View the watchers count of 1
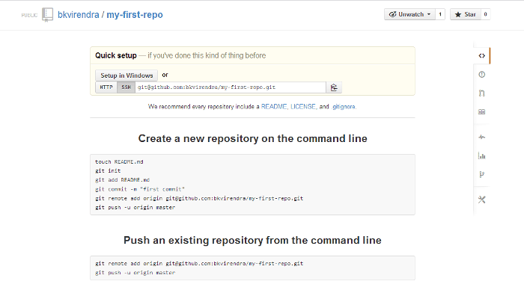Screen dimensions: 524x290 (x=440, y=14)
